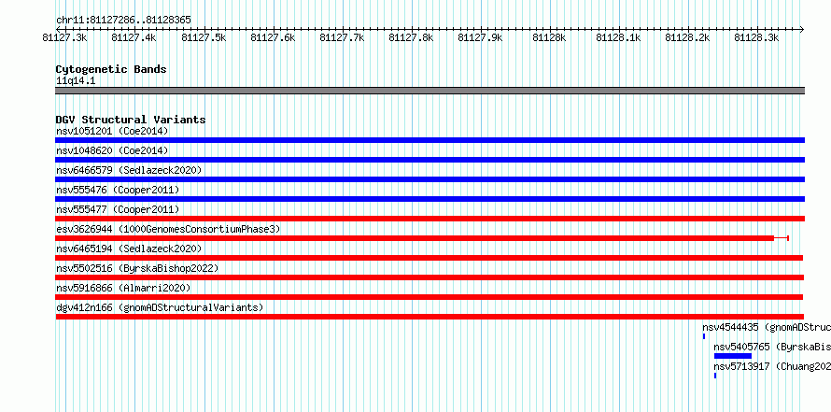Click the 81127.3k ruler tick label
Image resolution: width=831 pixels, height=412 pixels.
[64, 37]
